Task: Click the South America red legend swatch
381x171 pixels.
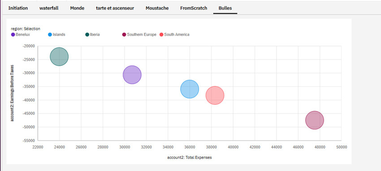Action: point(161,34)
